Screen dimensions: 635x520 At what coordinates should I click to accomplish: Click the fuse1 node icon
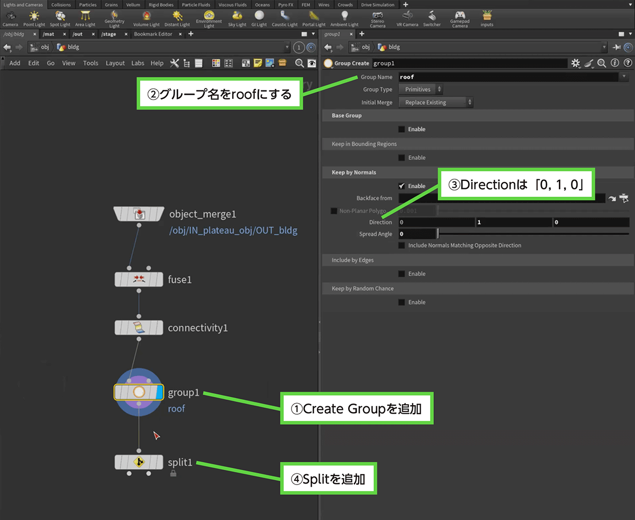(x=139, y=279)
